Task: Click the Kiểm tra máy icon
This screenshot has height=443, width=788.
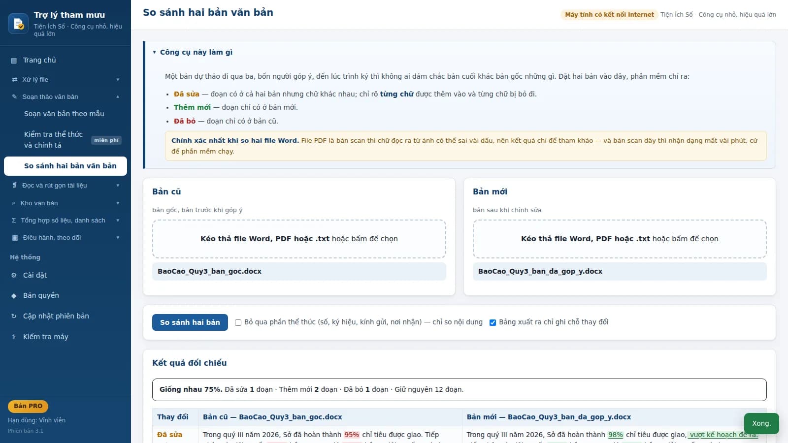Action: coord(14,337)
